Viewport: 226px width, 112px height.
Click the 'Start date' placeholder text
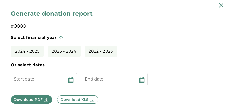24,79
